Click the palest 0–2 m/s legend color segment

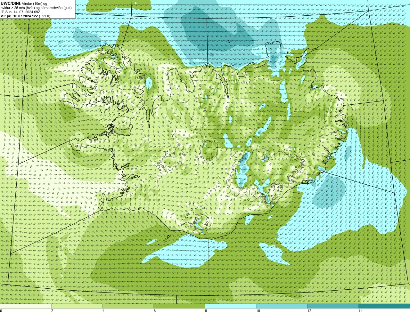point(26,306)
